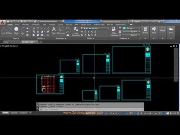The height and width of the screenshot is (135, 180).
Task: Click the Table icon in Annotation panel
Action: (x=67, y=35)
